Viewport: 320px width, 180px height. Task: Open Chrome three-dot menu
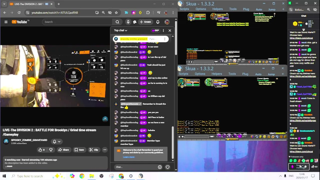click(x=173, y=12)
